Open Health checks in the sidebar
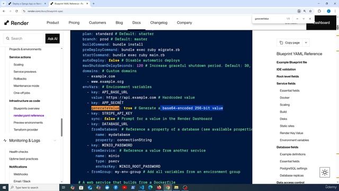Image resolution: width=339 pixels, height=191 pixels. pos(19,152)
